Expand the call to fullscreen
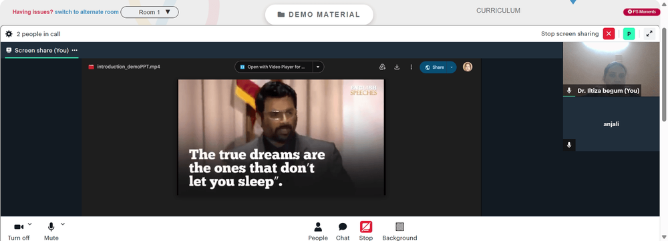 [x=649, y=34]
